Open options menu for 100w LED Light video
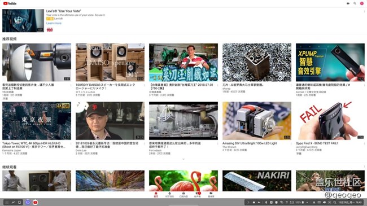This screenshot has width=367, height=206. point(291,143)
